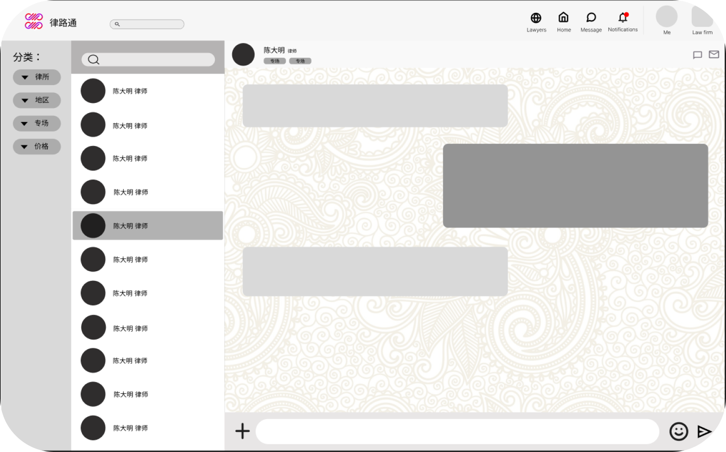Open the Notifications bell icon
The image size is (726, 452).
(x=623, y=18)
